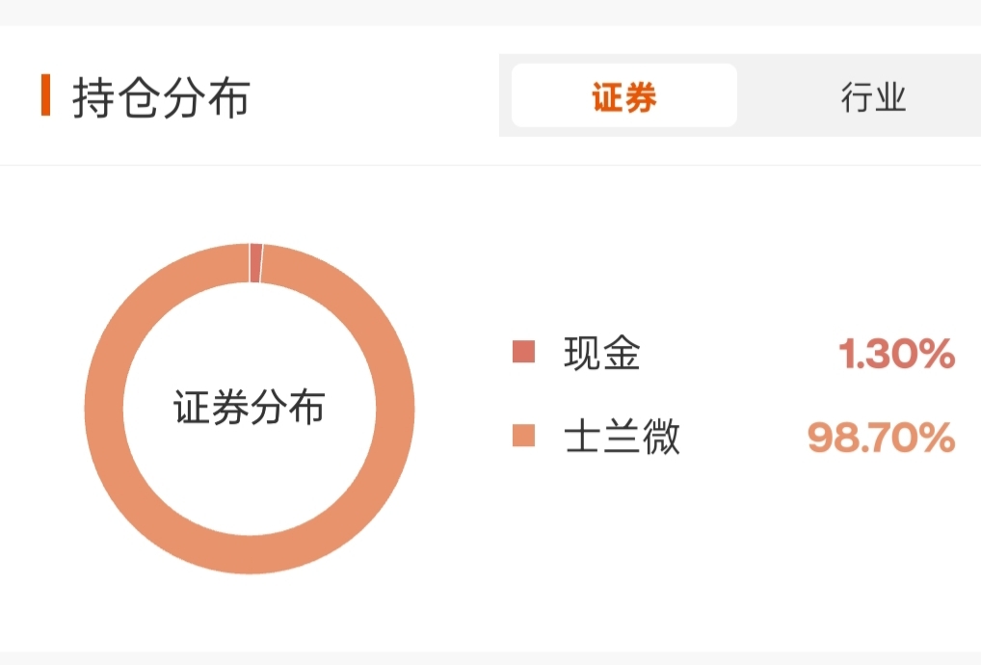Image resolution: width=981 pixels, height=665 pixels.
Task: Tap the right arc of the orange donut ring
Action: (x=395, y=409)
